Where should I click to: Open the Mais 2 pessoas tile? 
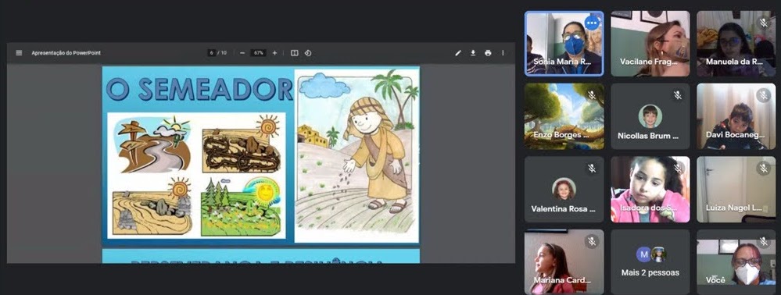[650, 261]
